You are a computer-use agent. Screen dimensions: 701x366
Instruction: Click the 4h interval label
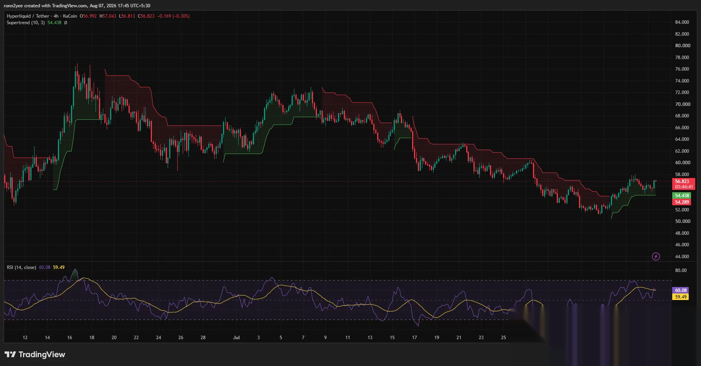(x=56, y=16)
